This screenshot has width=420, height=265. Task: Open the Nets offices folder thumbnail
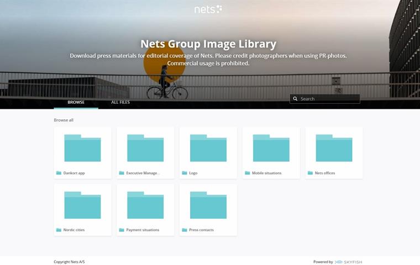coord(334,148)
